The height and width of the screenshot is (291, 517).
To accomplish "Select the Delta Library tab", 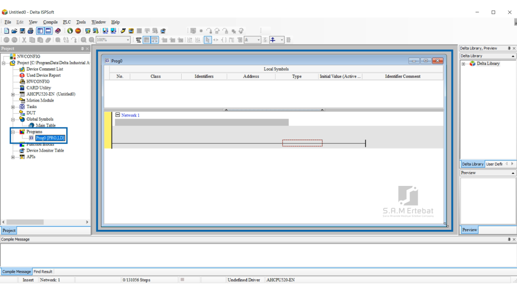I will [x=473, y=164].
